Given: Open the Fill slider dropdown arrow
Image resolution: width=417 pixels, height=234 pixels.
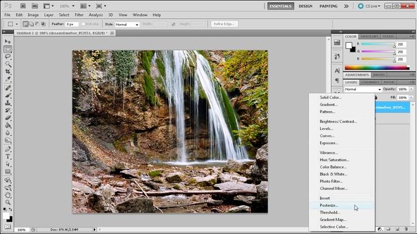Looking at the screenshot, I should [411, 97].
